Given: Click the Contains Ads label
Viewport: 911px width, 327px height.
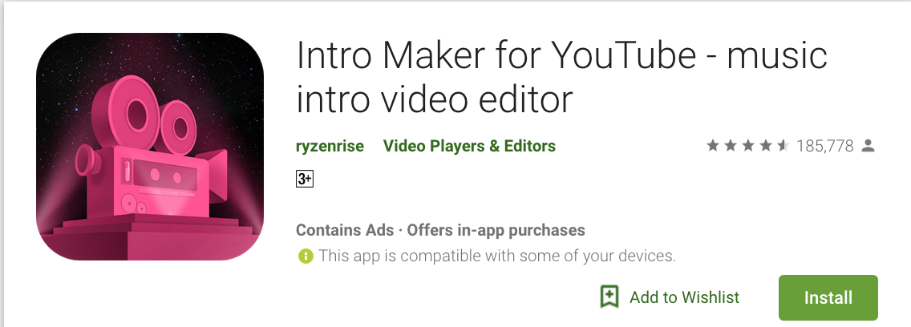Looking at the screenshot, I should tap(345, 230).
